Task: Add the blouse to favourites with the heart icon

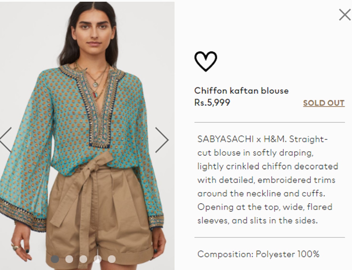Action: pos(206,61)
